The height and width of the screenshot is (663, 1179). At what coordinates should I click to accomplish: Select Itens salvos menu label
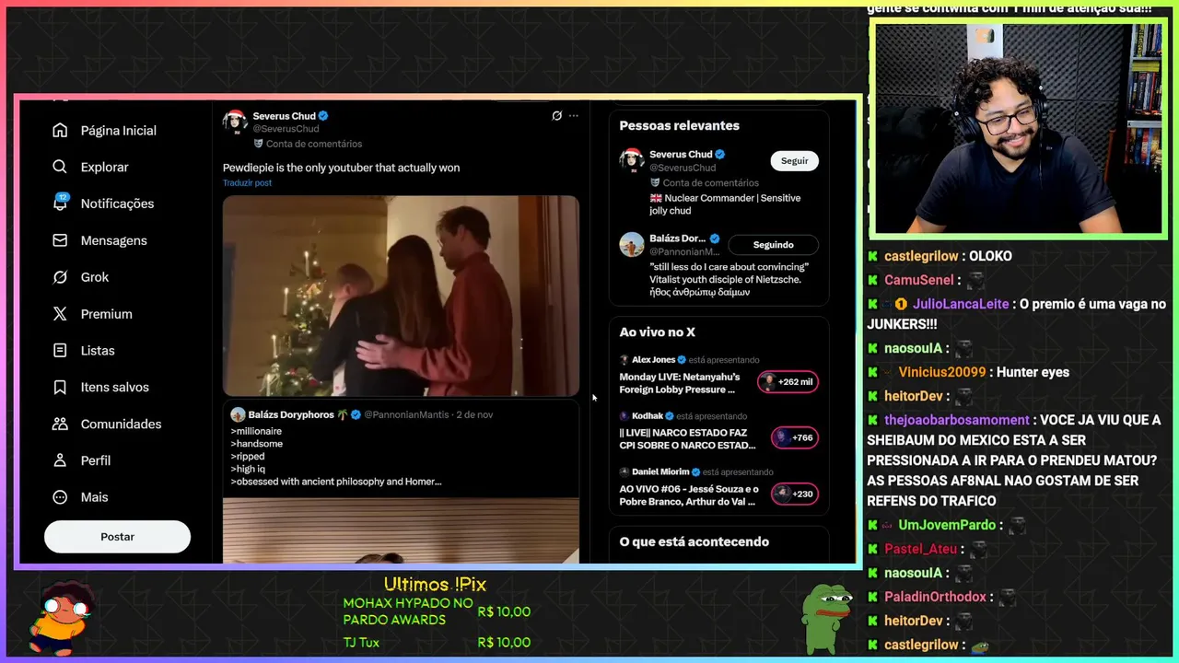[114, 388]
